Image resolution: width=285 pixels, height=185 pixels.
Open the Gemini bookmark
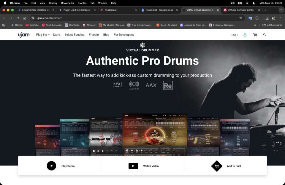point(17,25)
